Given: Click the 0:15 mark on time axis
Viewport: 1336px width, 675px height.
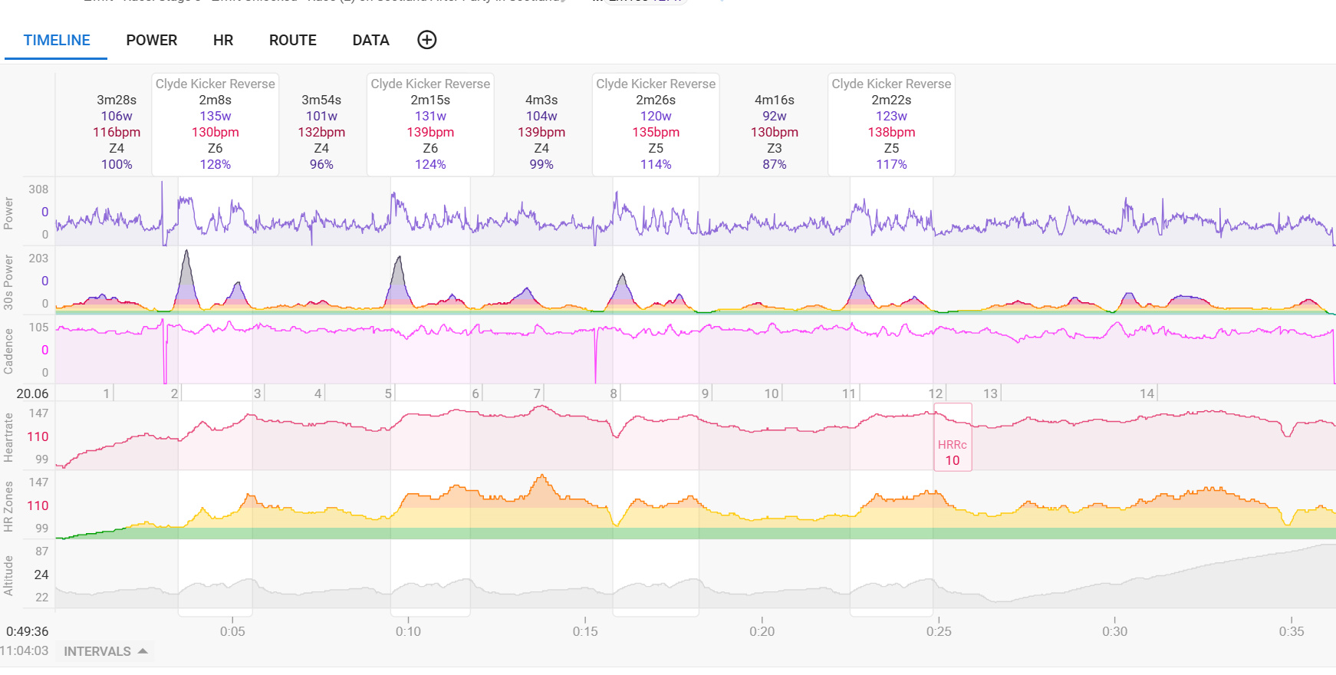Looking at the screenshot, I should click(x=585, y=631).
